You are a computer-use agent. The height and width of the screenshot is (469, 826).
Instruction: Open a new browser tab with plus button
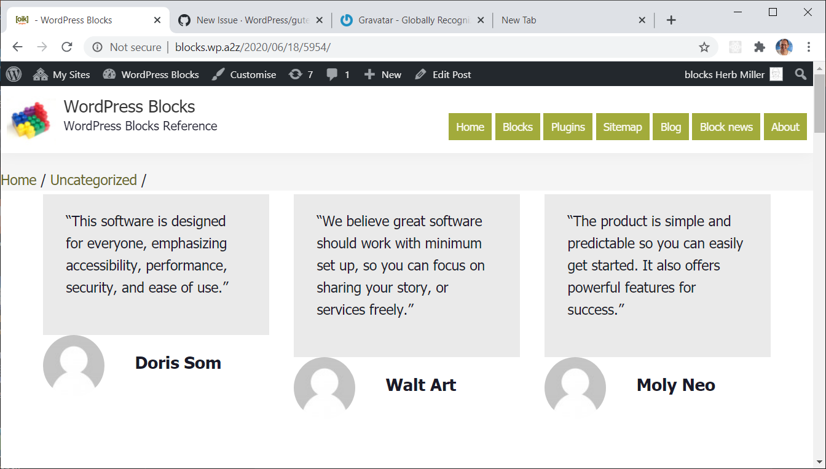[x=671, y=20]
